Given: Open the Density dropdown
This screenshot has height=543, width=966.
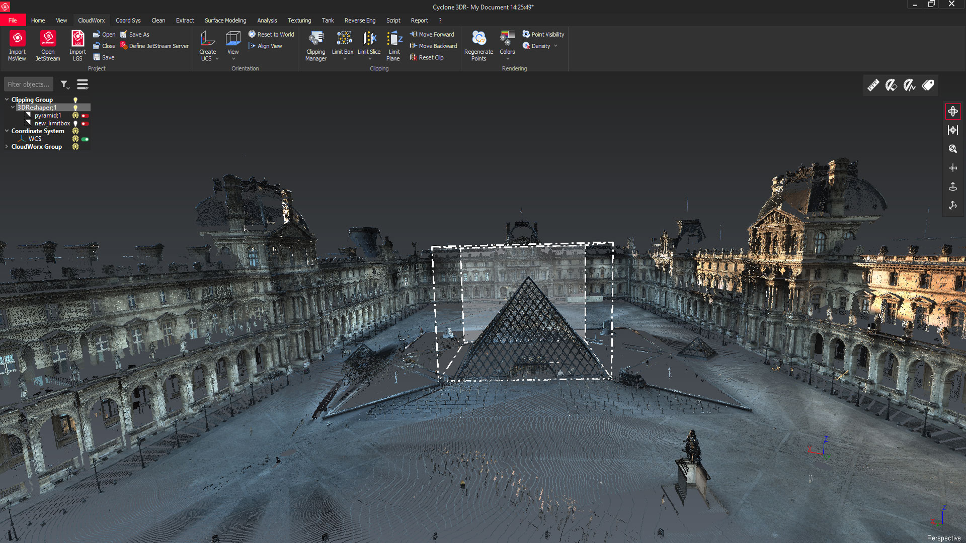Looking at the screenshot, I should point(555,46).
